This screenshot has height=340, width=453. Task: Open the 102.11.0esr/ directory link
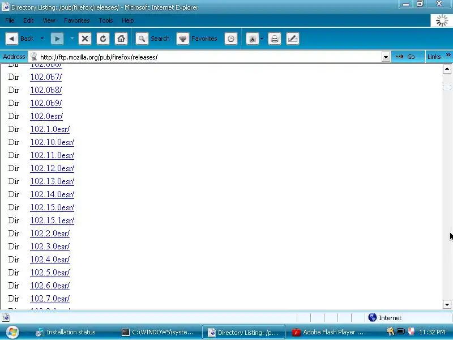[52, 155]
